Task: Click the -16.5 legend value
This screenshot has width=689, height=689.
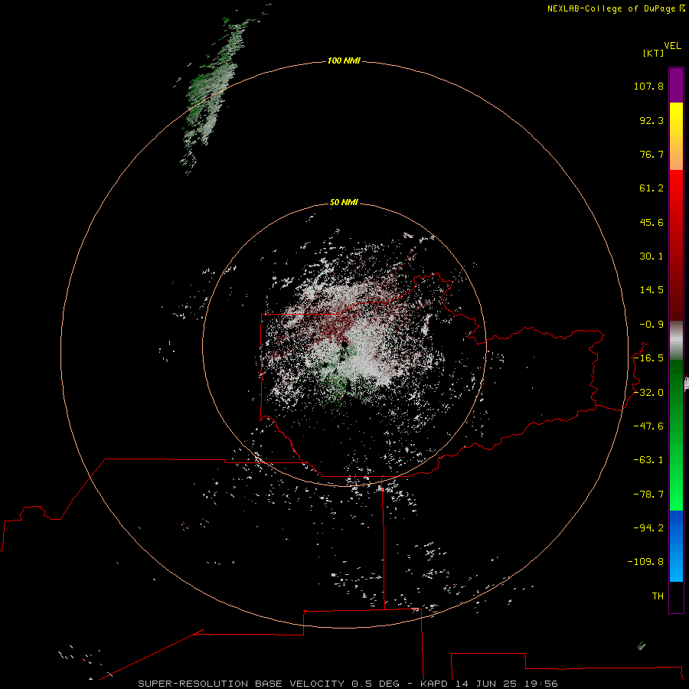Action: tap(648, 358)
